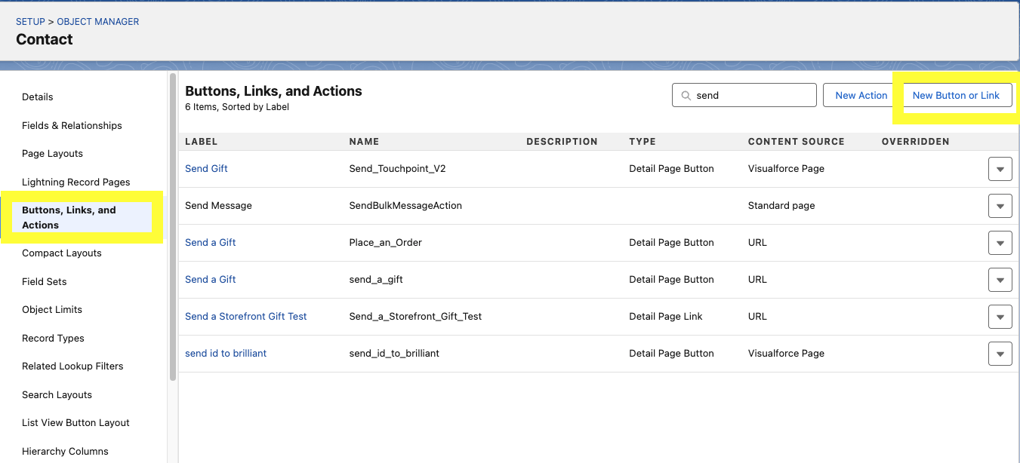This screenshot has width=1020, height=463.
Task: Click the sidebar vertical scrollbar
Action: [x=173, y=226]
